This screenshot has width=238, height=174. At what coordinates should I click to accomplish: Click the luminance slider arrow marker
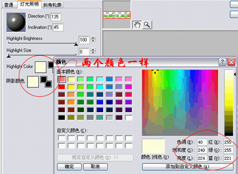tap(235, 74)
